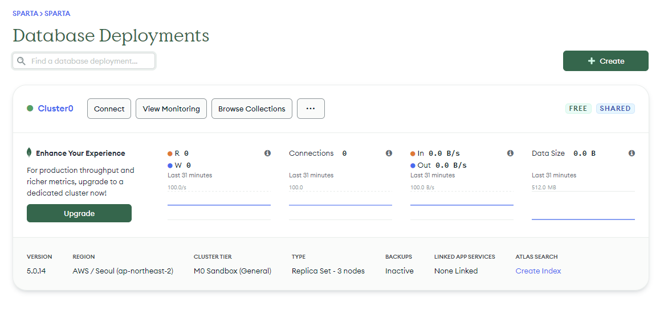The image size is (660, 311).
Task: Click the LINKED APP SERVICES header
Action: pyautogui.click(x=465, y=256)
